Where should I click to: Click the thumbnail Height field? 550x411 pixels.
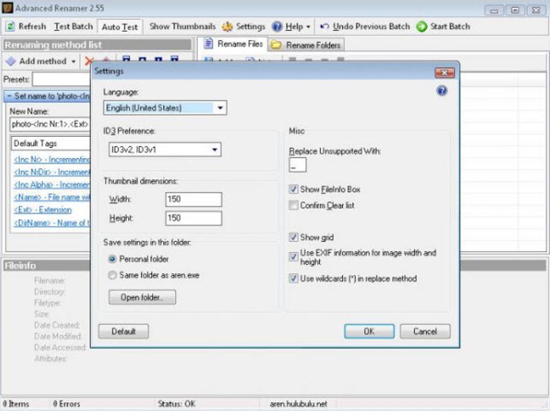point(193,218)
